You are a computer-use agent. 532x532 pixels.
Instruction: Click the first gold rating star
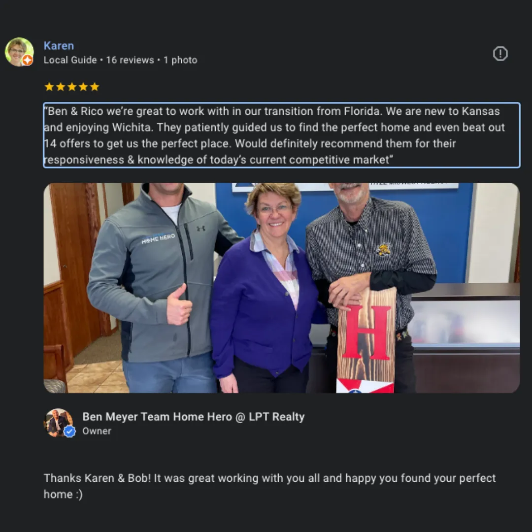[x=49, y=87]
